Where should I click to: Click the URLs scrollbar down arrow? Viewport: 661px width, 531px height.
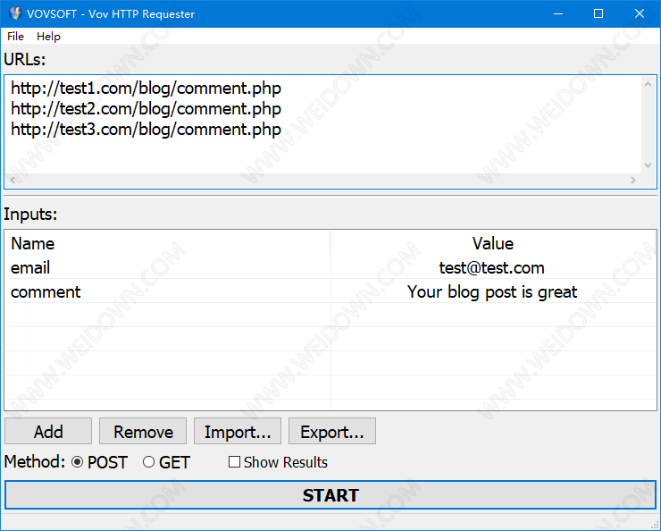coord(648,165)
